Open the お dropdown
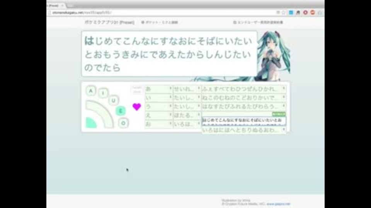 [158, 124]
